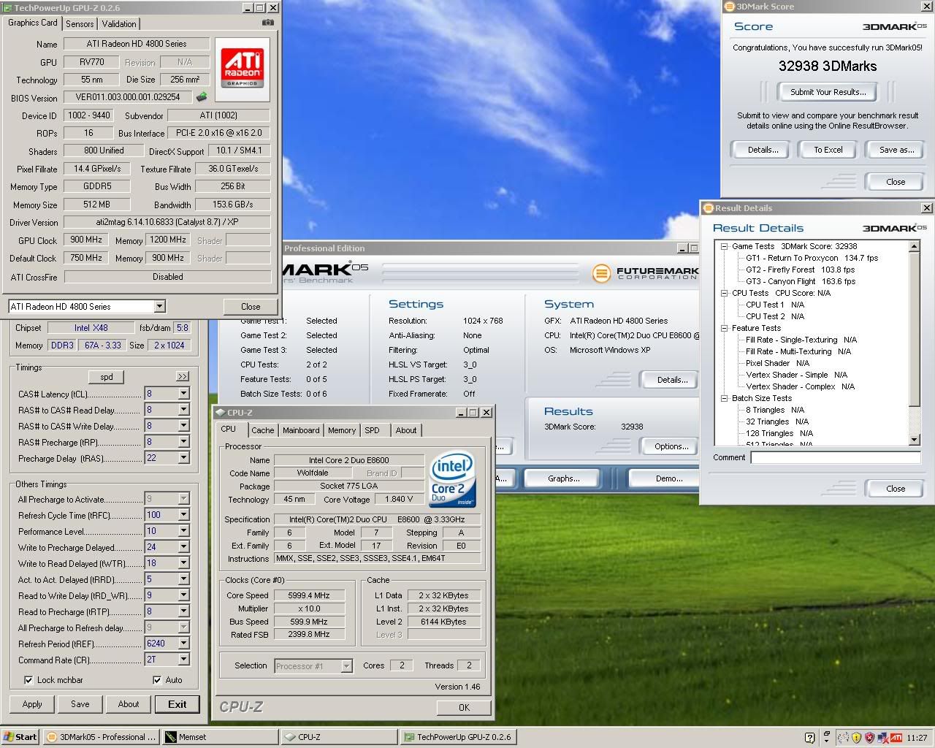Open the Refresh Period (tREF) dropdown
The height and width of the screenshot is (748, 935).
click(183, 644)
